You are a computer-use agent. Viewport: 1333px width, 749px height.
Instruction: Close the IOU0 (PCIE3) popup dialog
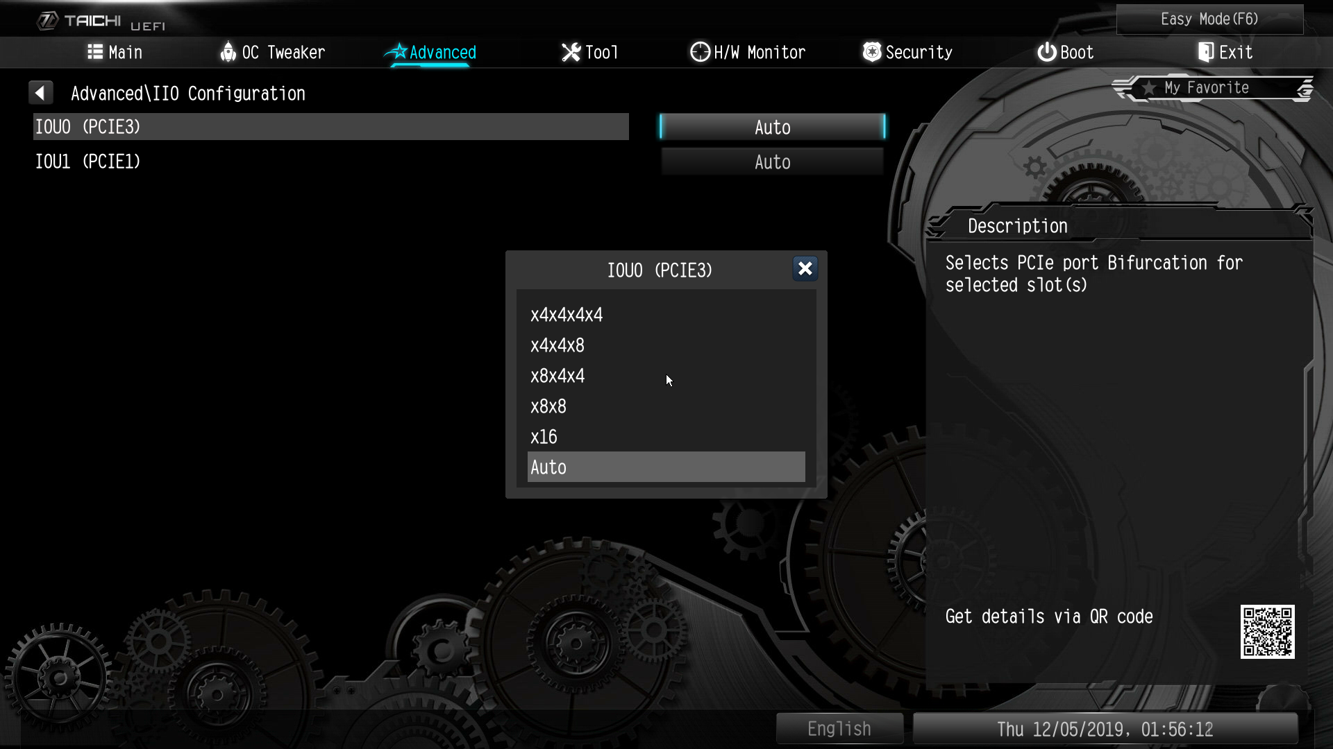805,269
